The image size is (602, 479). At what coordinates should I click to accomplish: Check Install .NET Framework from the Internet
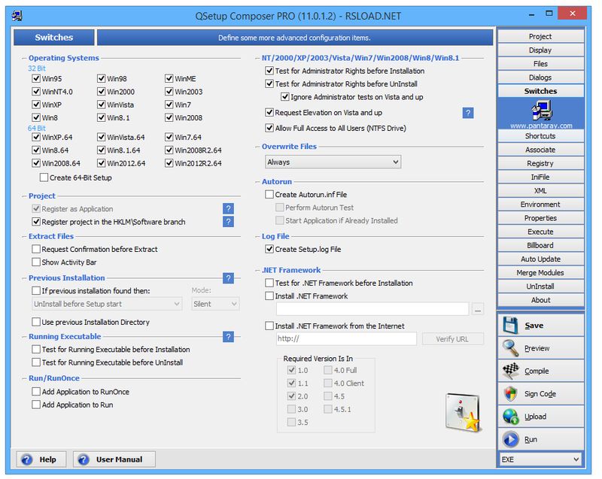click(x=269, y=326)
